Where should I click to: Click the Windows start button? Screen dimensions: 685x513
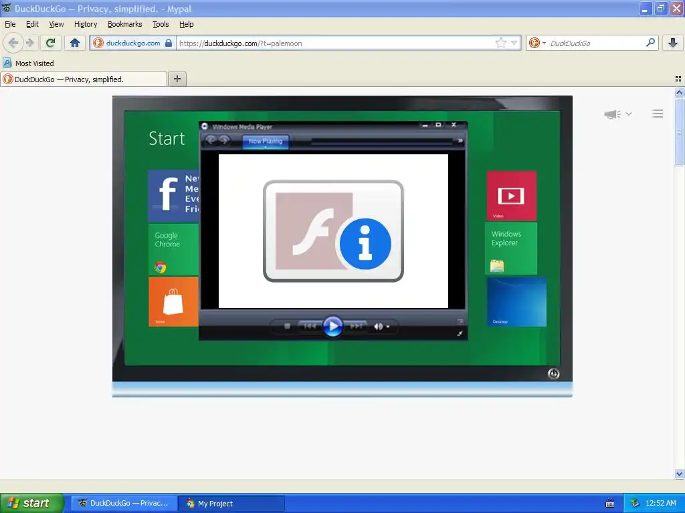tap(32, 503)
